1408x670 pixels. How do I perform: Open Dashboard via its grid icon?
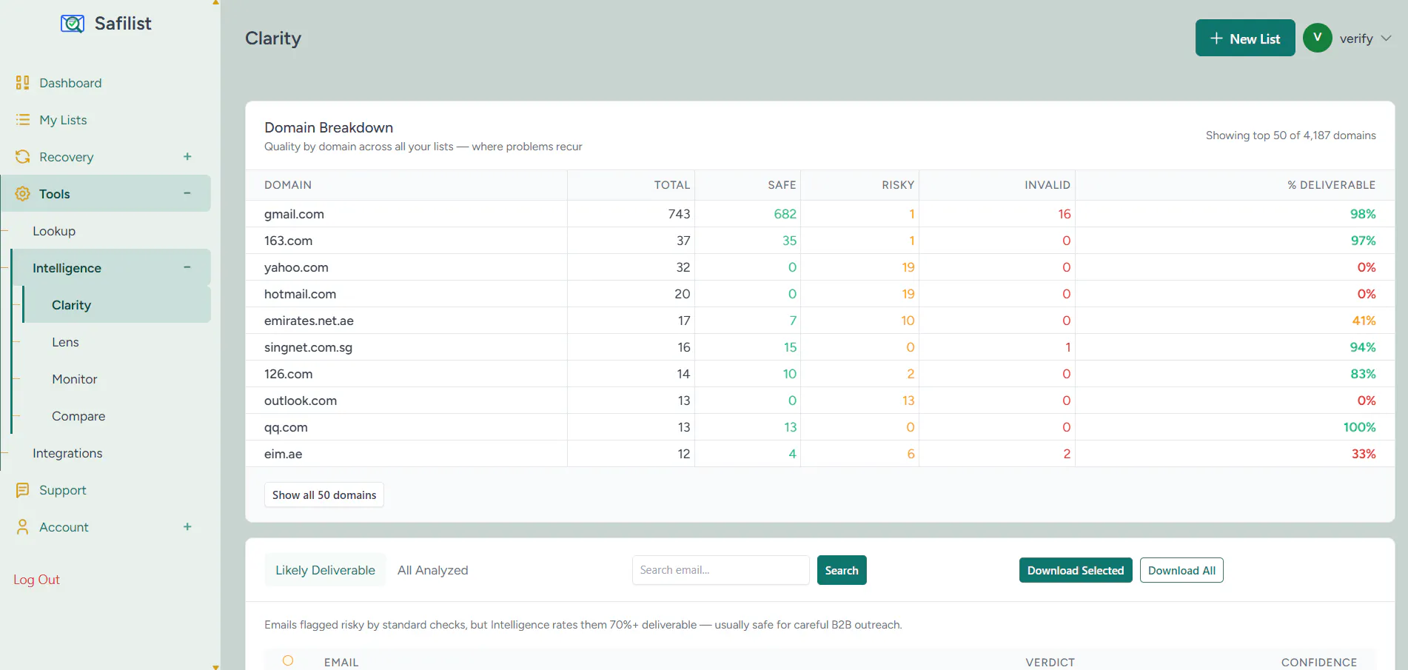[x=22, y=83]
